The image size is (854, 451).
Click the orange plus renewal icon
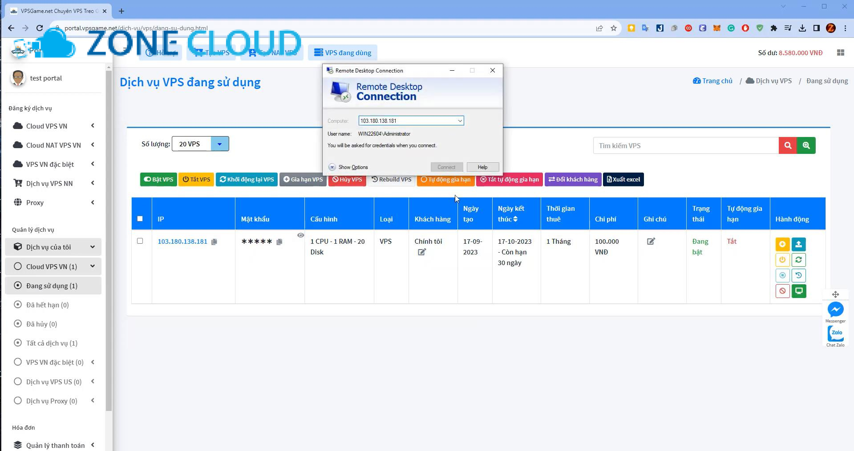pyautogui.click(x=782, y=244)
